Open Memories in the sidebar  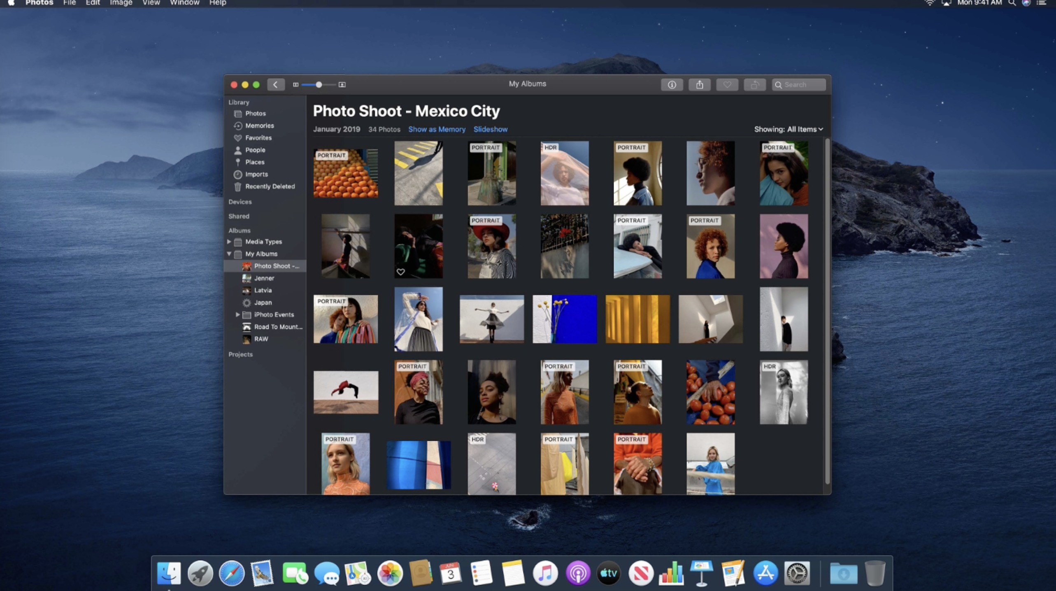[x=259, y=126]
